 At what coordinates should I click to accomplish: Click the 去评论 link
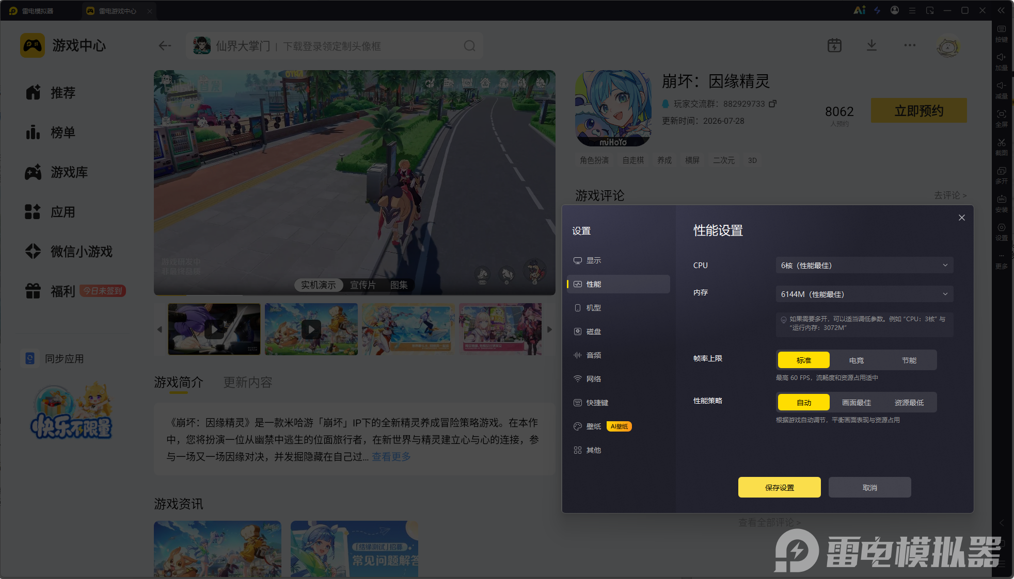pos(950,195)
